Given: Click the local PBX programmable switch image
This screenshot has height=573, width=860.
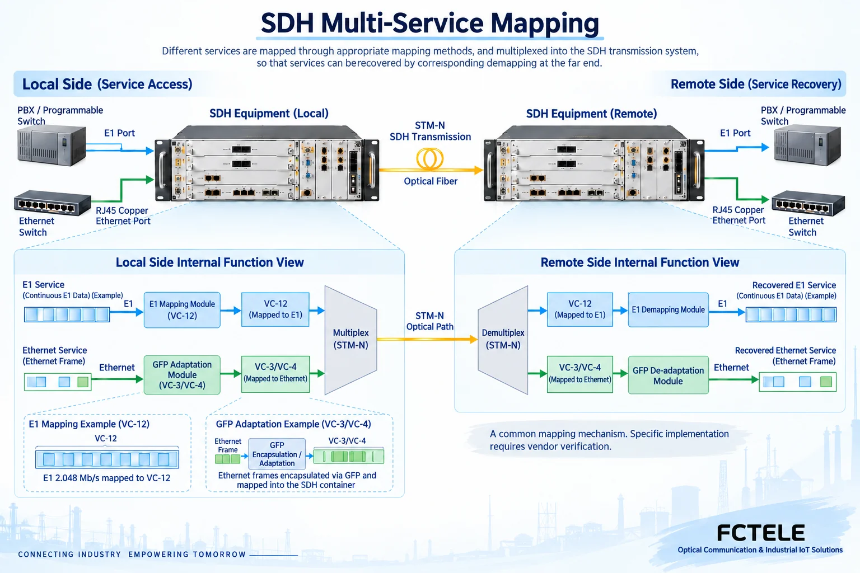Looking at the screenshot, I should pos(52,145).
